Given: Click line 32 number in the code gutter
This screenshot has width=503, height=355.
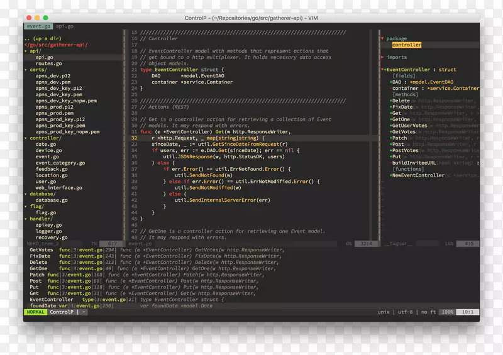Looking at the screenshot, I should (x=135, y=138).
